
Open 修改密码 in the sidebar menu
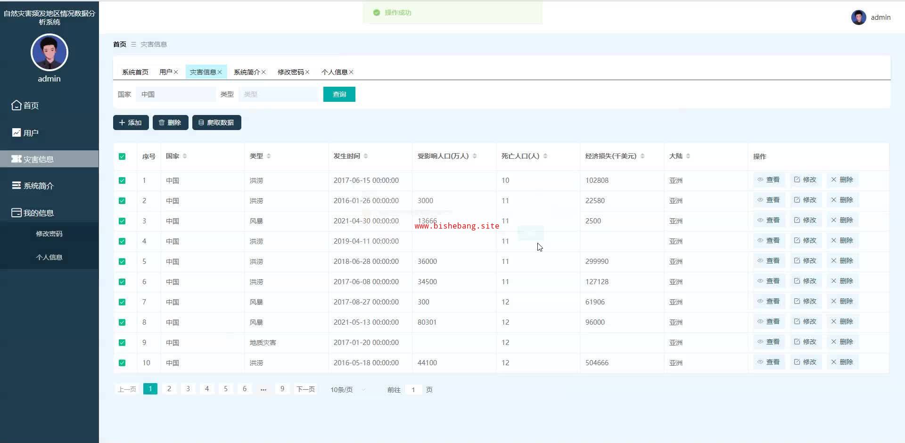(x=49, y=234)
